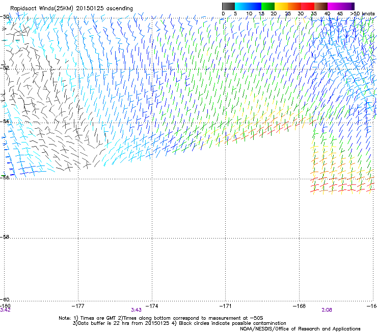Image resolution: width=377 pixels, height=332 pixels.
Task: Click the '40' label under the color legend
Action: coord(327,14)
